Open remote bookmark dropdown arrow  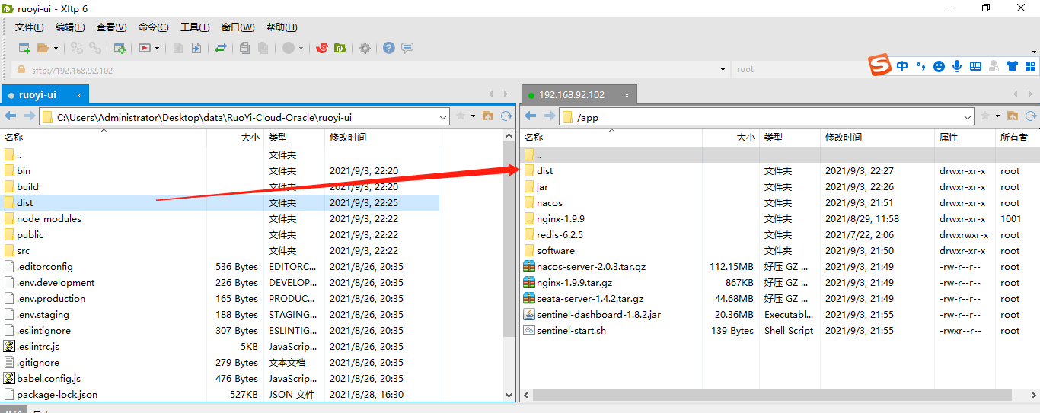tap(997, 116)
